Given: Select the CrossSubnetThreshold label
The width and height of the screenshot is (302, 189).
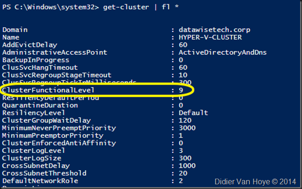Looking at the screenshot, I should pyautogui.click(x=44, y=173).
